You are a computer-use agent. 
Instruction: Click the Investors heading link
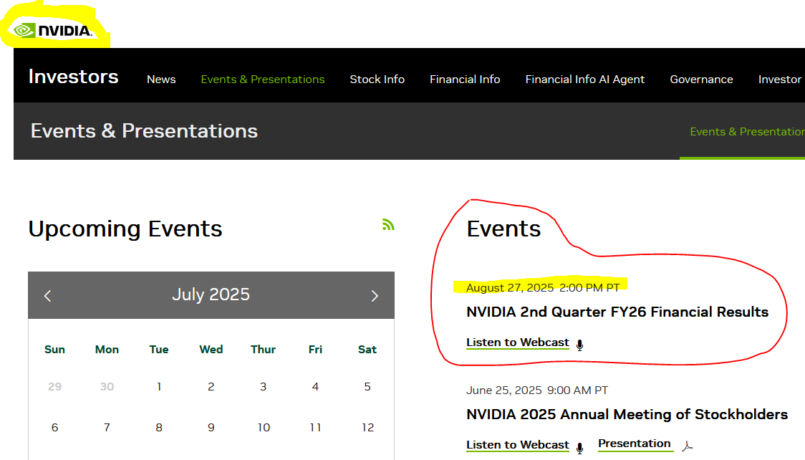(x=73, y=77)
